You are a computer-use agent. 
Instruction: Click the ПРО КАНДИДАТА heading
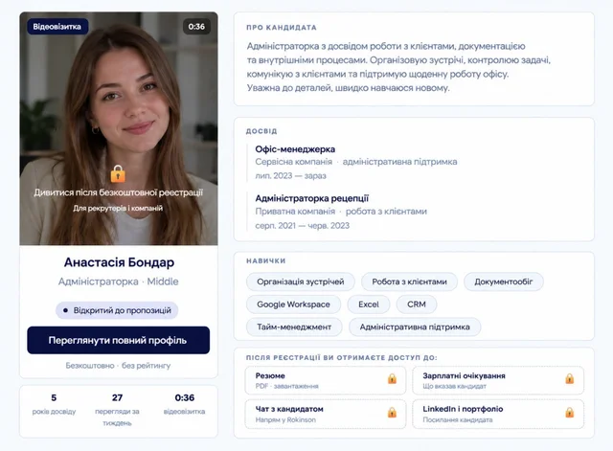click(282, 28)
